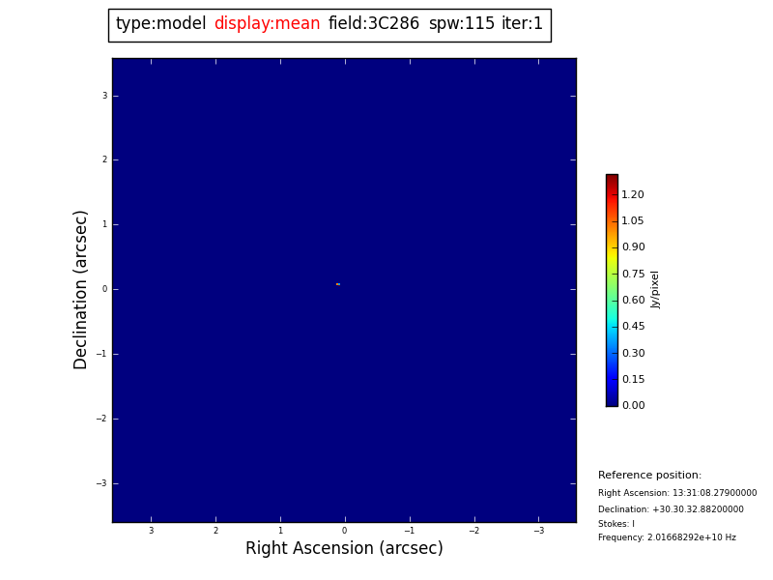
Task: Click the 'Declination (arcsec)' axis label
Action: (x=81, y=289)
